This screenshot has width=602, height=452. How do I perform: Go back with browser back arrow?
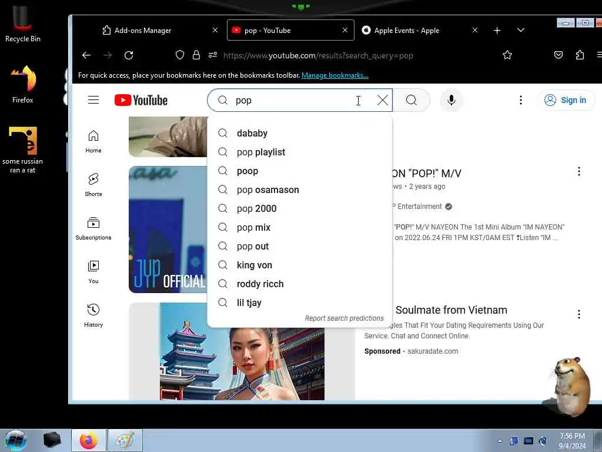point(86,55)
